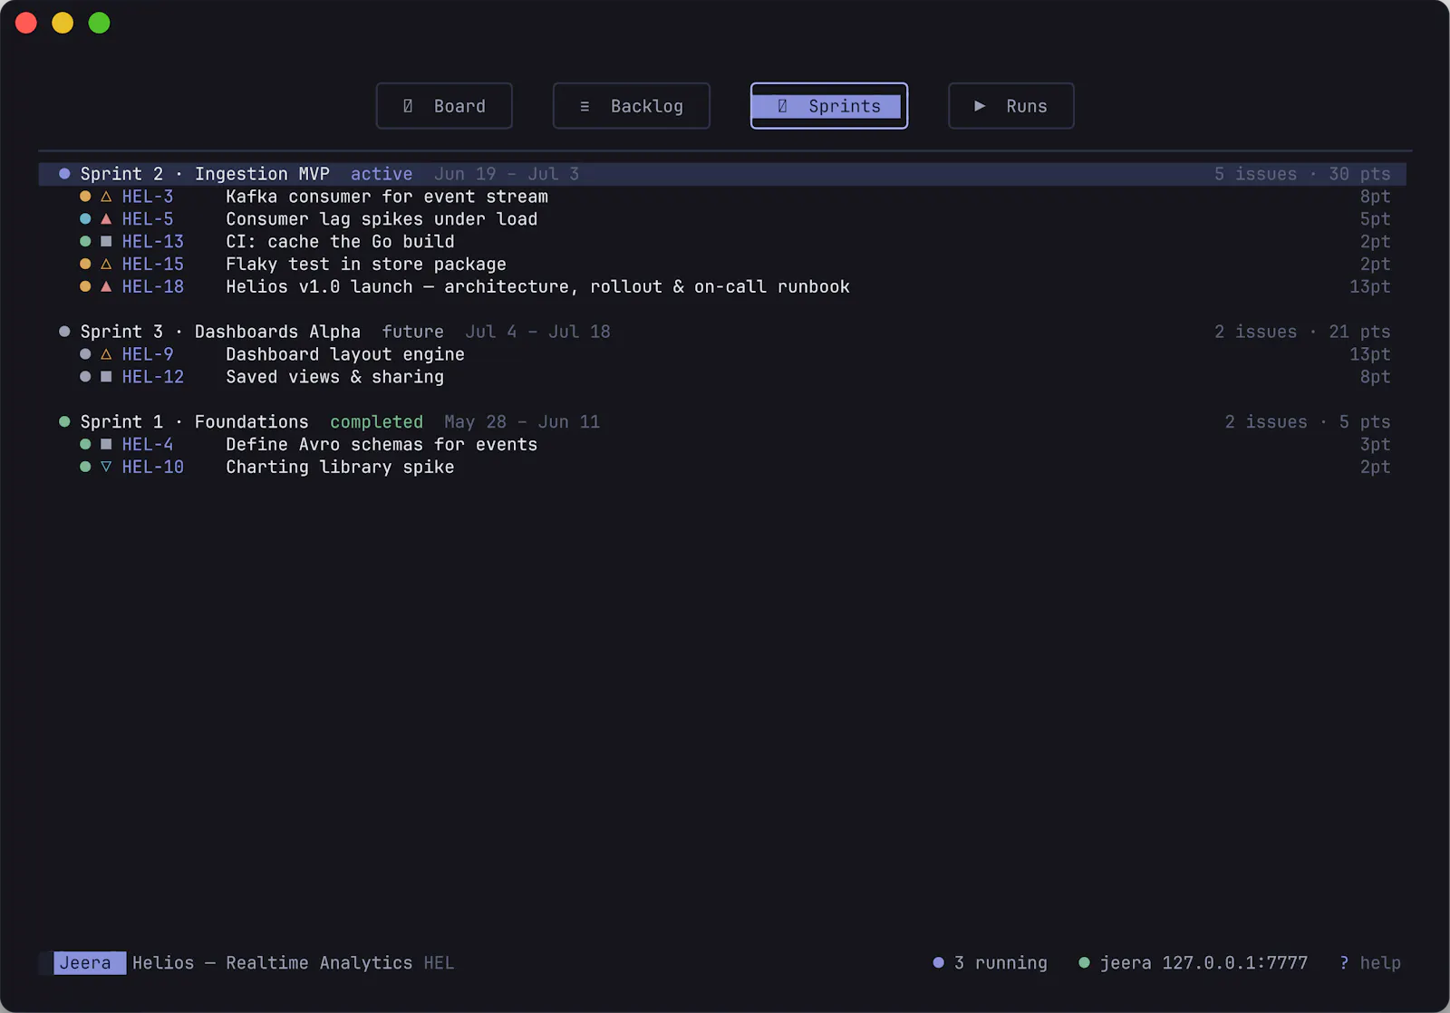1450x1013 pixels.
Task: Open issue key HEL-12
Action: (x=153, y=377)
